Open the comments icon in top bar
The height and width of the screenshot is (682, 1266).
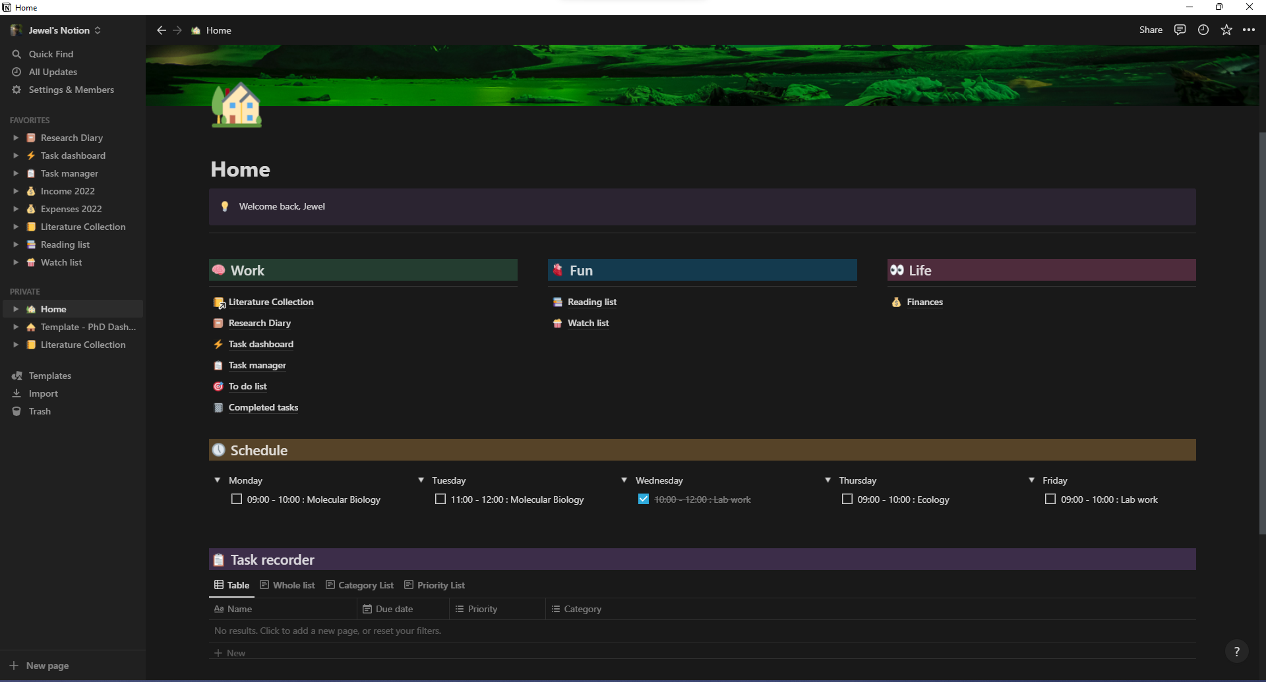(1180, 30)
